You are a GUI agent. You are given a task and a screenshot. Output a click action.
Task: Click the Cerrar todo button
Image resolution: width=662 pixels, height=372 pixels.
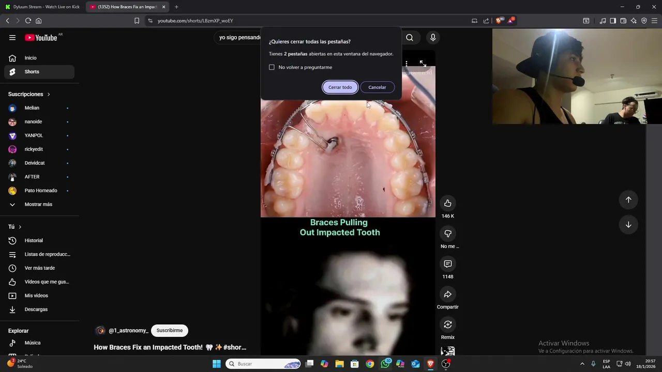coord(340,87)
